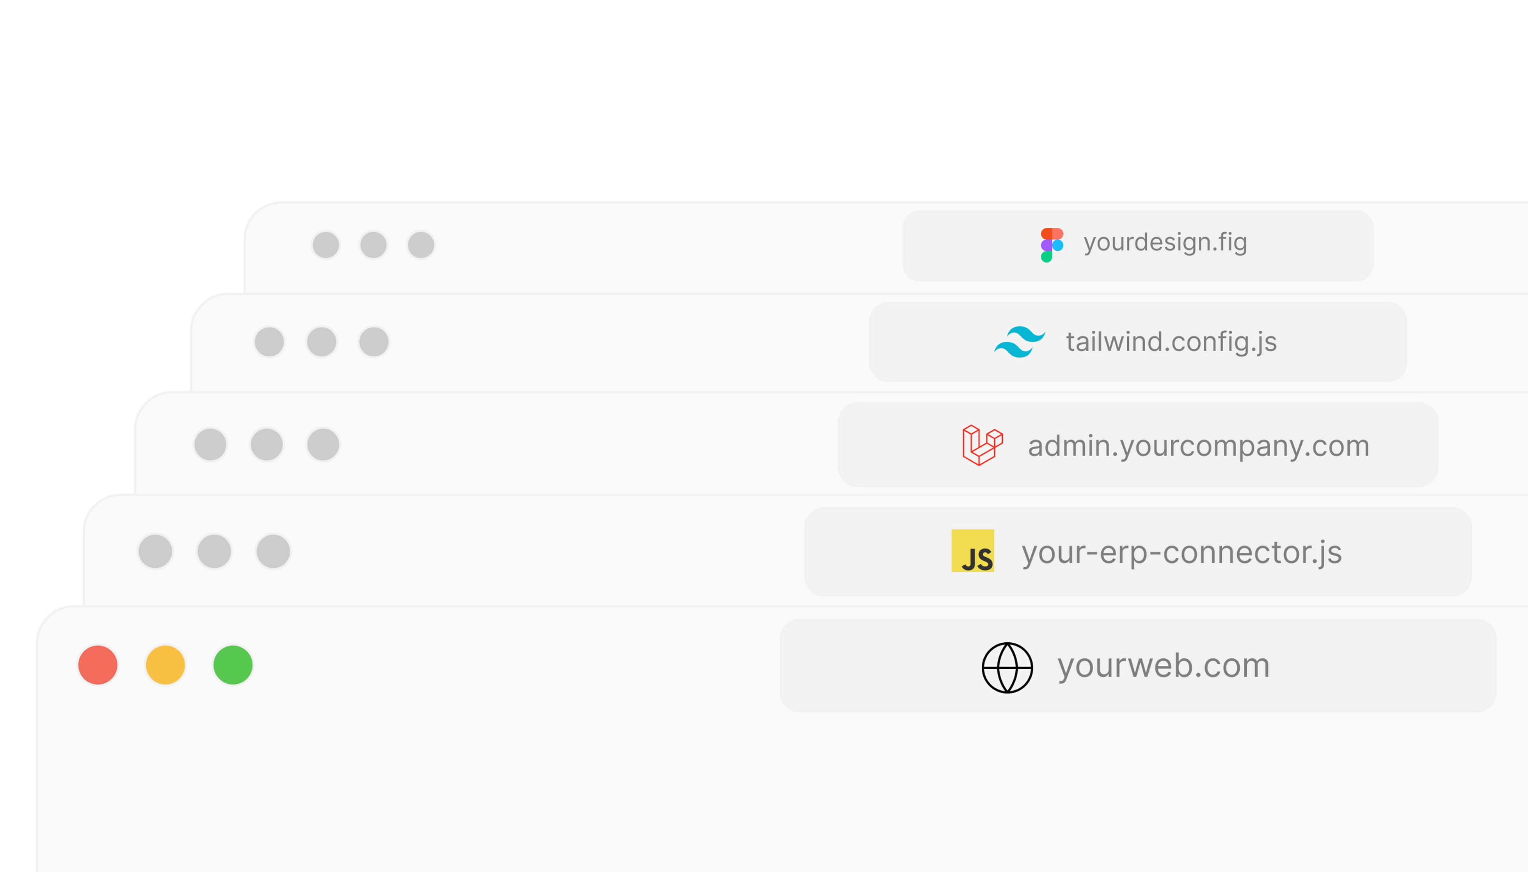Click the red Laravel logo icon
Image resolution: width=1528 pixels, height=872 pixels.
pos(982,445)
